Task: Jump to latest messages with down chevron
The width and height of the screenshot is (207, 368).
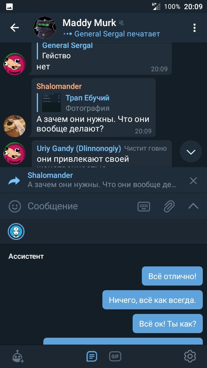Action: pos(191,152)
